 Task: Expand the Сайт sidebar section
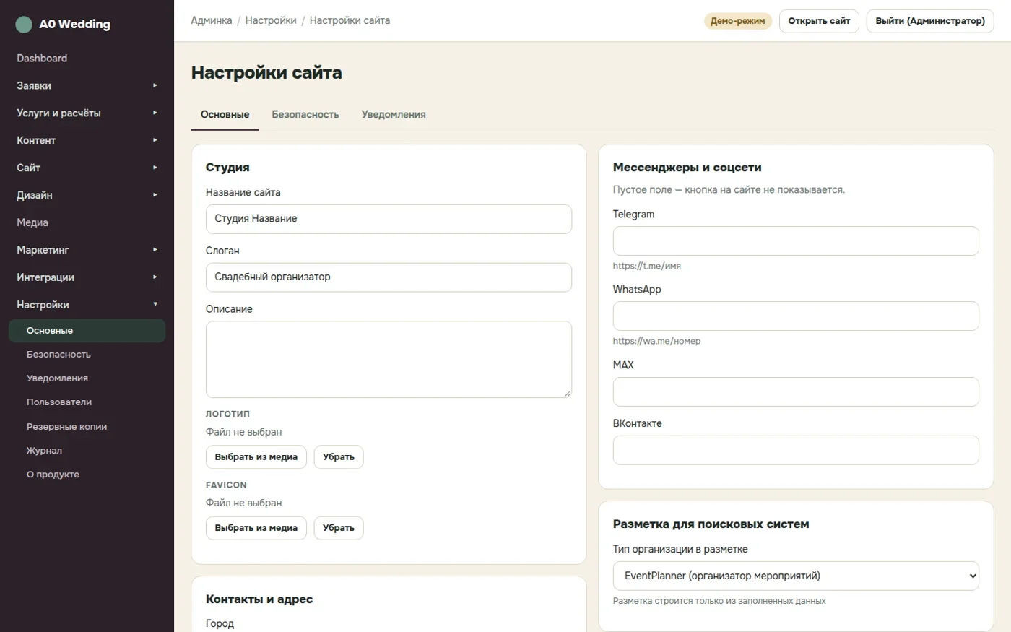tap(87, 168)
